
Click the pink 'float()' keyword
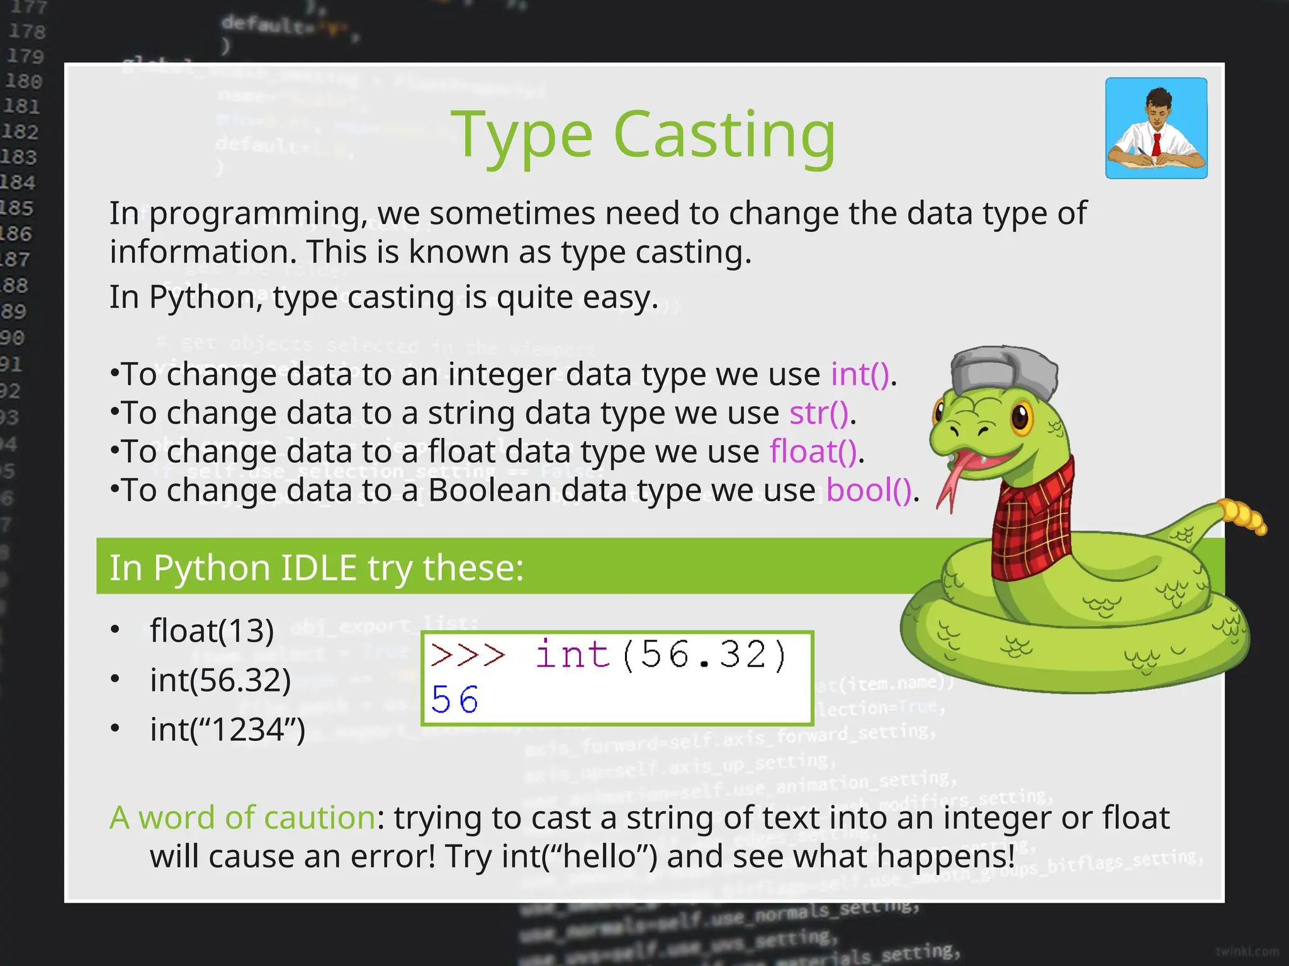coord(814,452)
